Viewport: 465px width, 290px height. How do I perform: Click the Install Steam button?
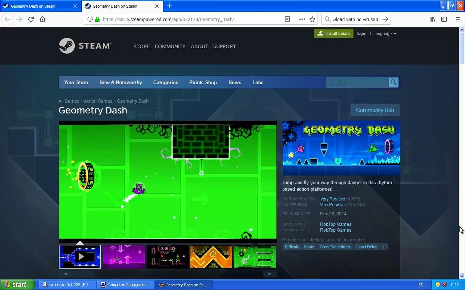[333, 33]
